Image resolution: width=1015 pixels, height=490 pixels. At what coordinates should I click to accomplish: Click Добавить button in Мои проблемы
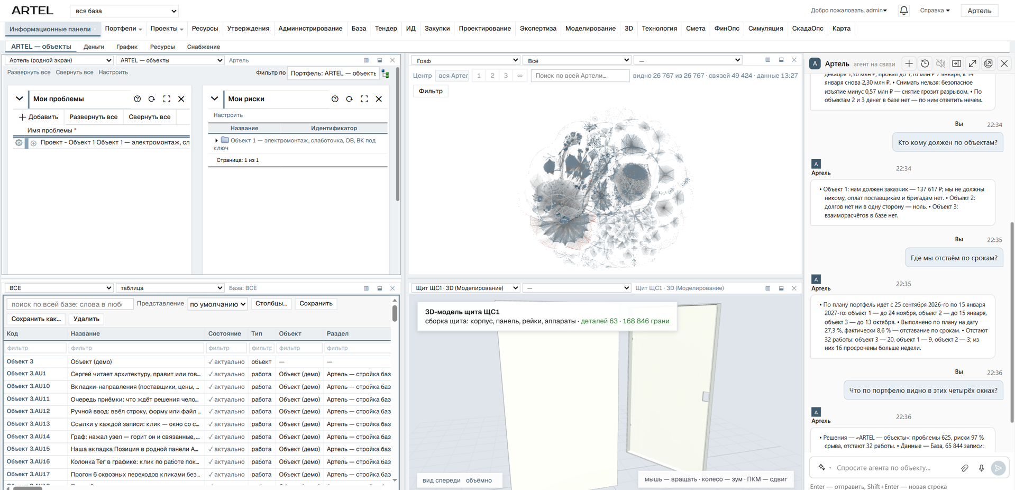point(39,117)
